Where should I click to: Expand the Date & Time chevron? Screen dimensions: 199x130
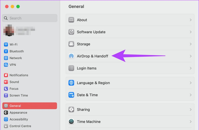(191, 95)
